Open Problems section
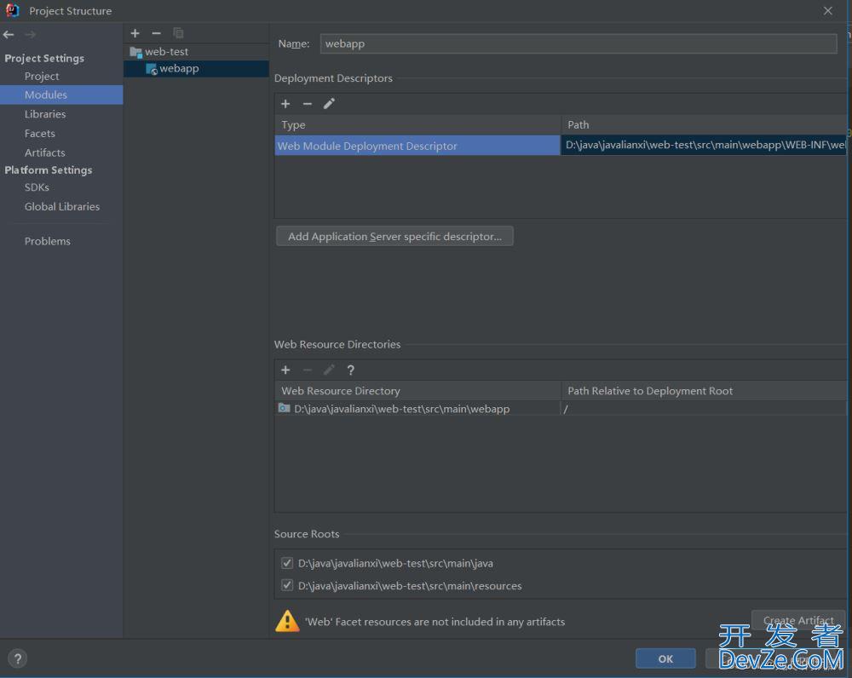 coord(47,241)
